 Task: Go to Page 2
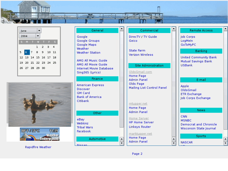pyautogui.click(x=137, y=154)
